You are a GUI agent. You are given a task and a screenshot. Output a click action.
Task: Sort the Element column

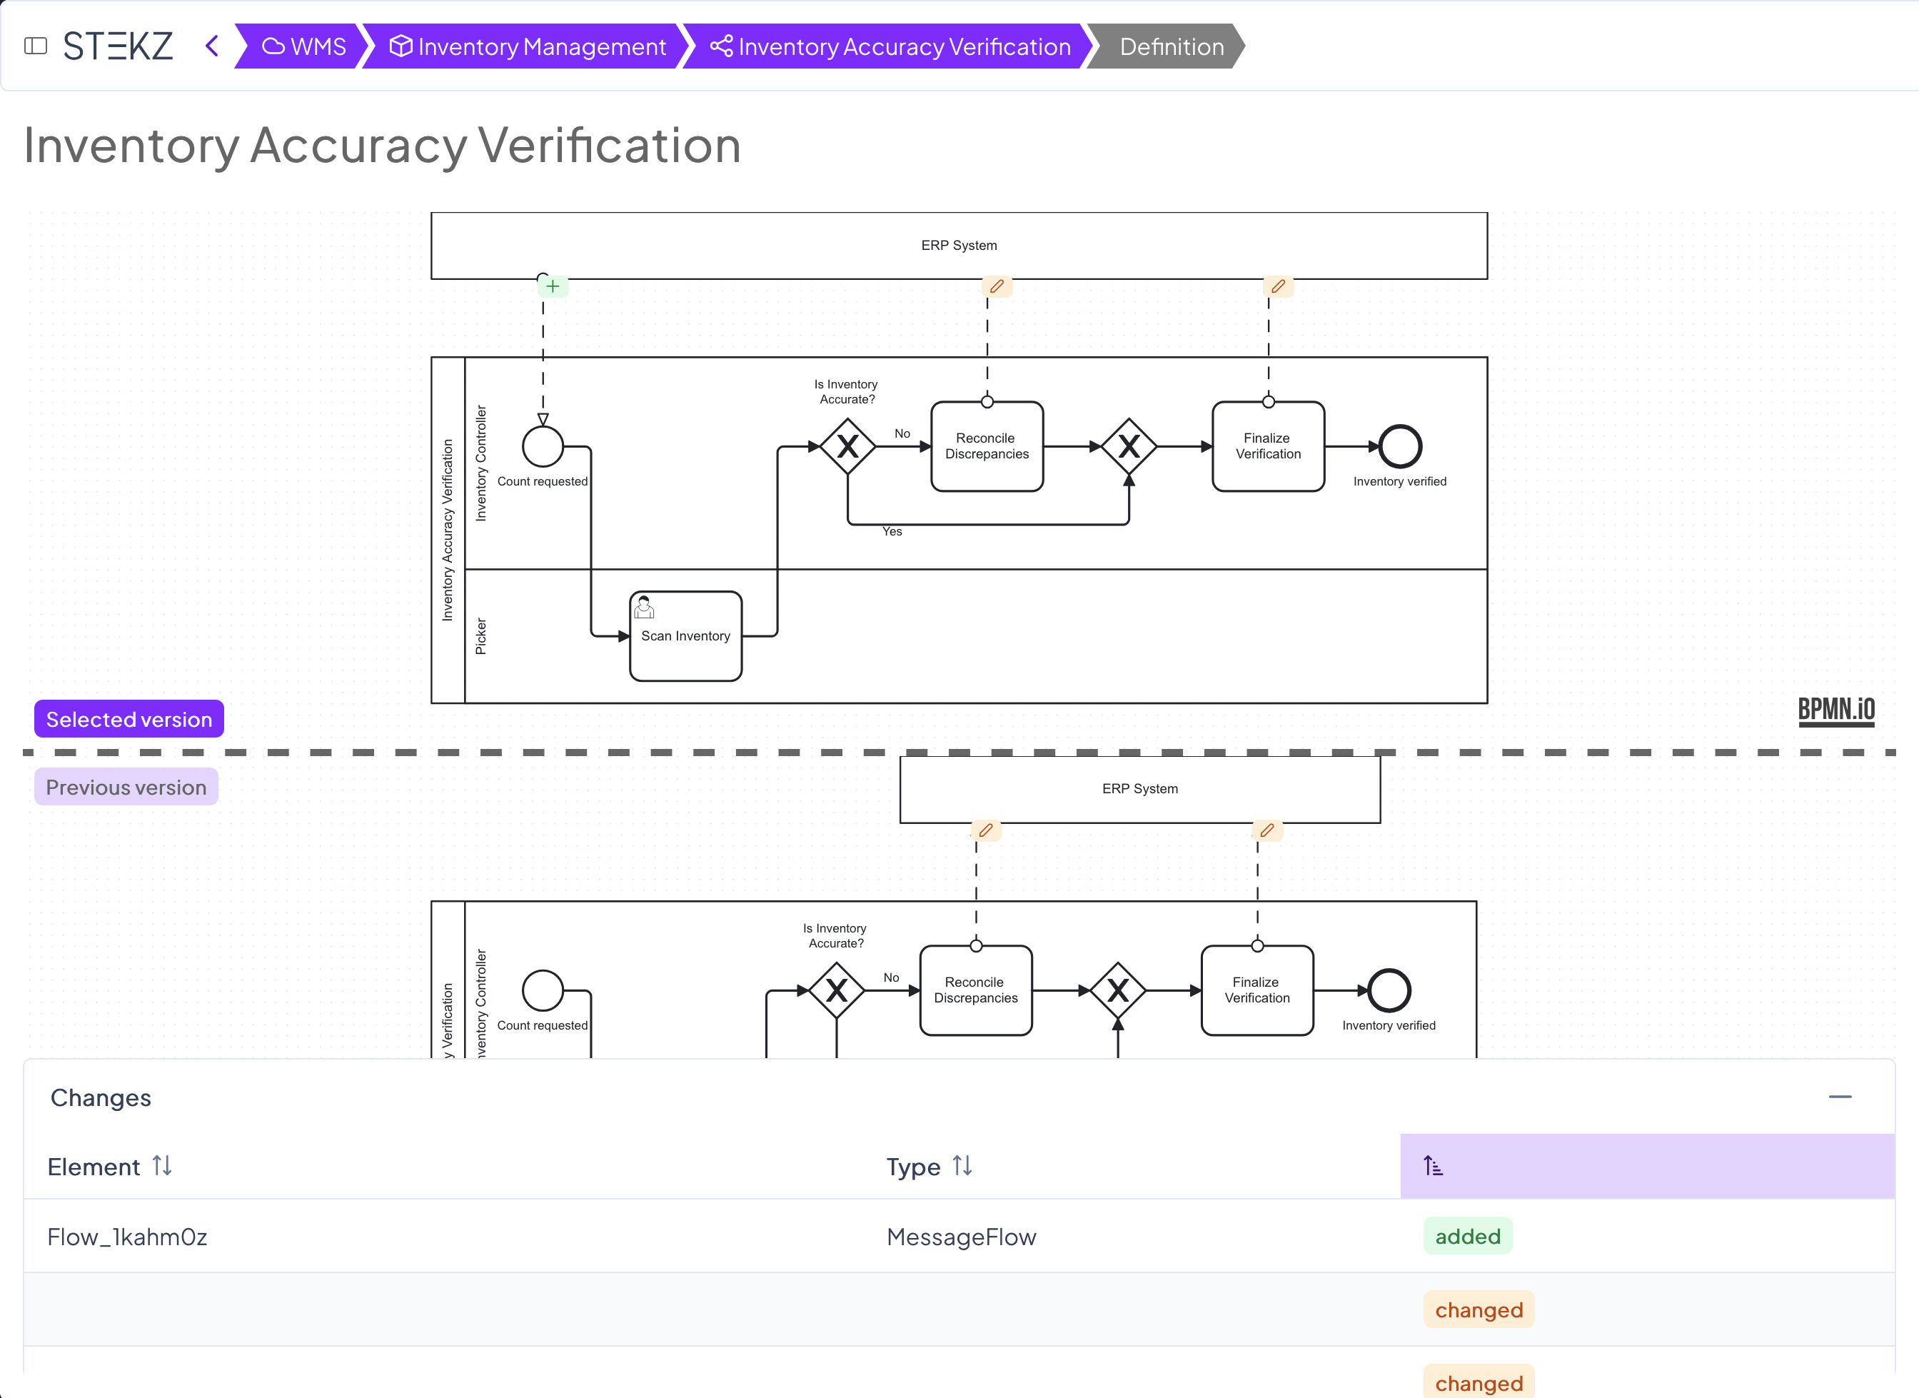[x=163, y=1166]
